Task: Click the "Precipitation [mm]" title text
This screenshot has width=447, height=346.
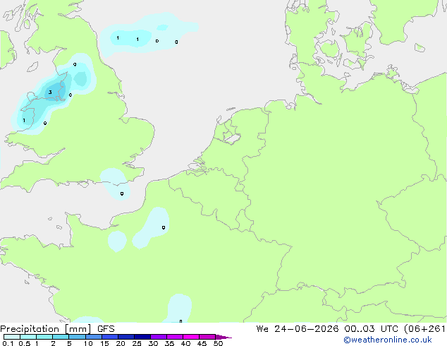Action: tap(46, 329)
